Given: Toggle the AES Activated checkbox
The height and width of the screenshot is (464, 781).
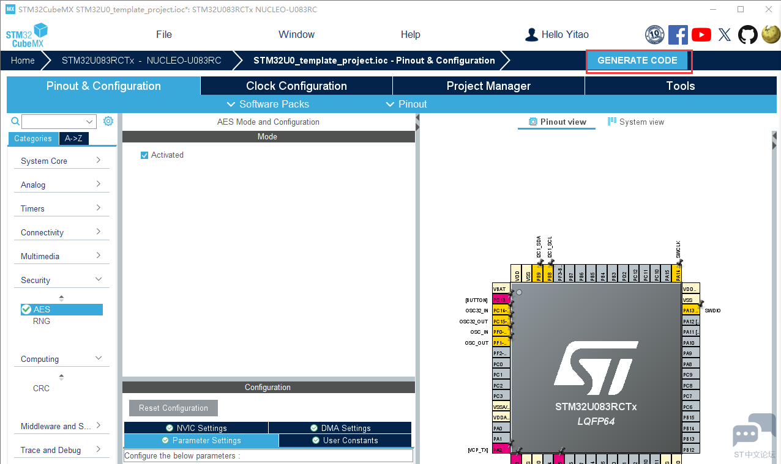Looking at the screenshot, I should click(x=144, y=155).
